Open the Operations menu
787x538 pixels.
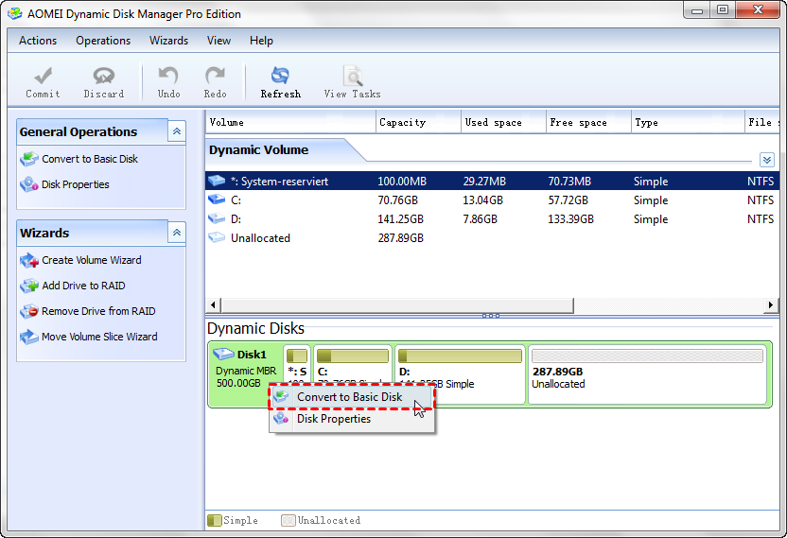click(103, 41)
